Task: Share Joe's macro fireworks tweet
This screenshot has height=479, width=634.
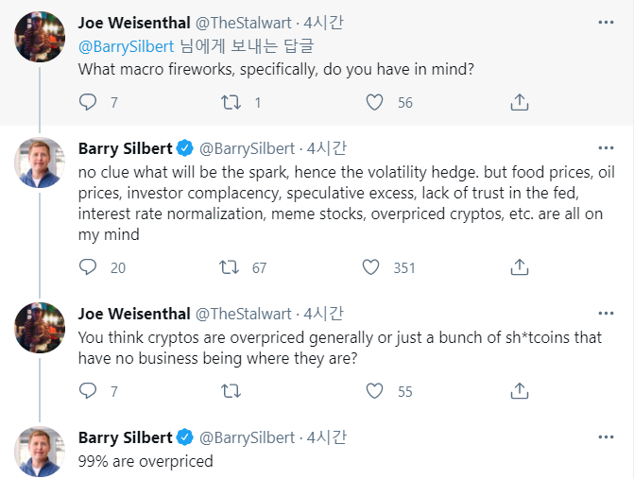Action: (519, 102)
